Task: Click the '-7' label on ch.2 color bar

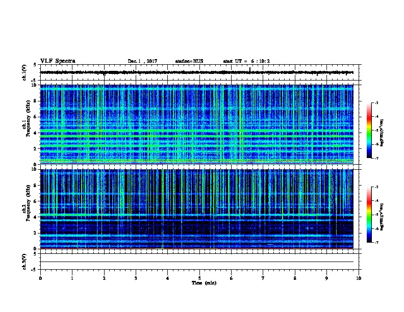Action: click(x=376, y=242)
